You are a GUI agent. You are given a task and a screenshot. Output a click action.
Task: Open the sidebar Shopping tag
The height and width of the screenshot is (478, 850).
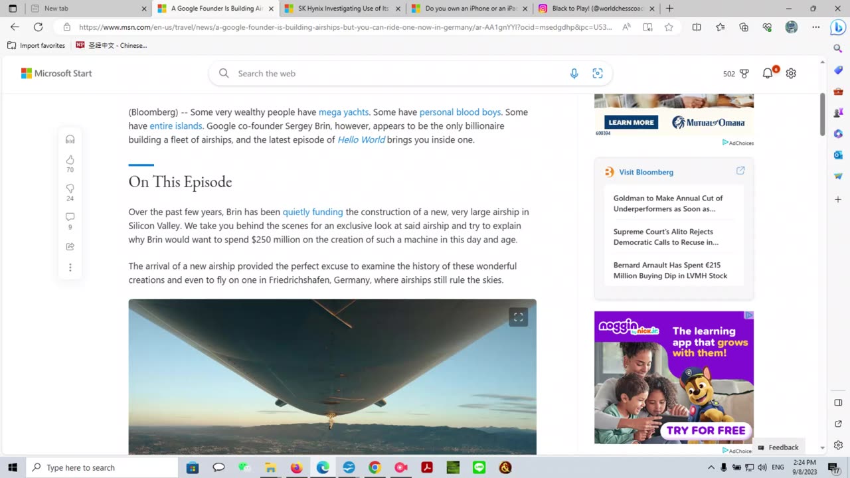pos(838,70)
